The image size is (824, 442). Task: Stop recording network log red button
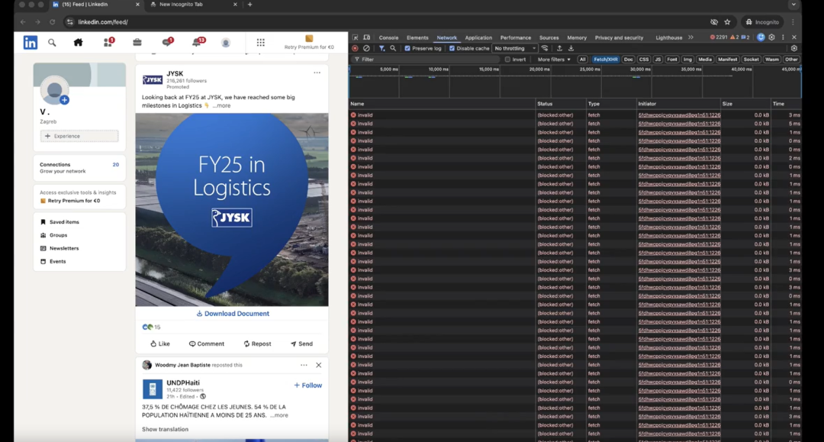click(x=355, y=48)
